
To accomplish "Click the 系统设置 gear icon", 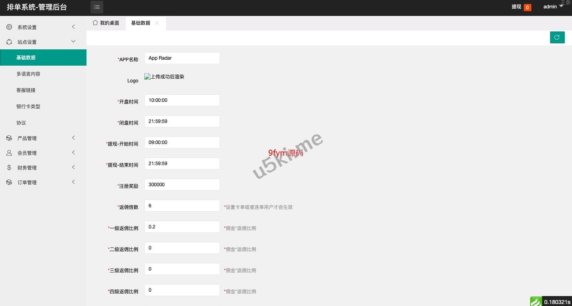I will pos(9,27).
